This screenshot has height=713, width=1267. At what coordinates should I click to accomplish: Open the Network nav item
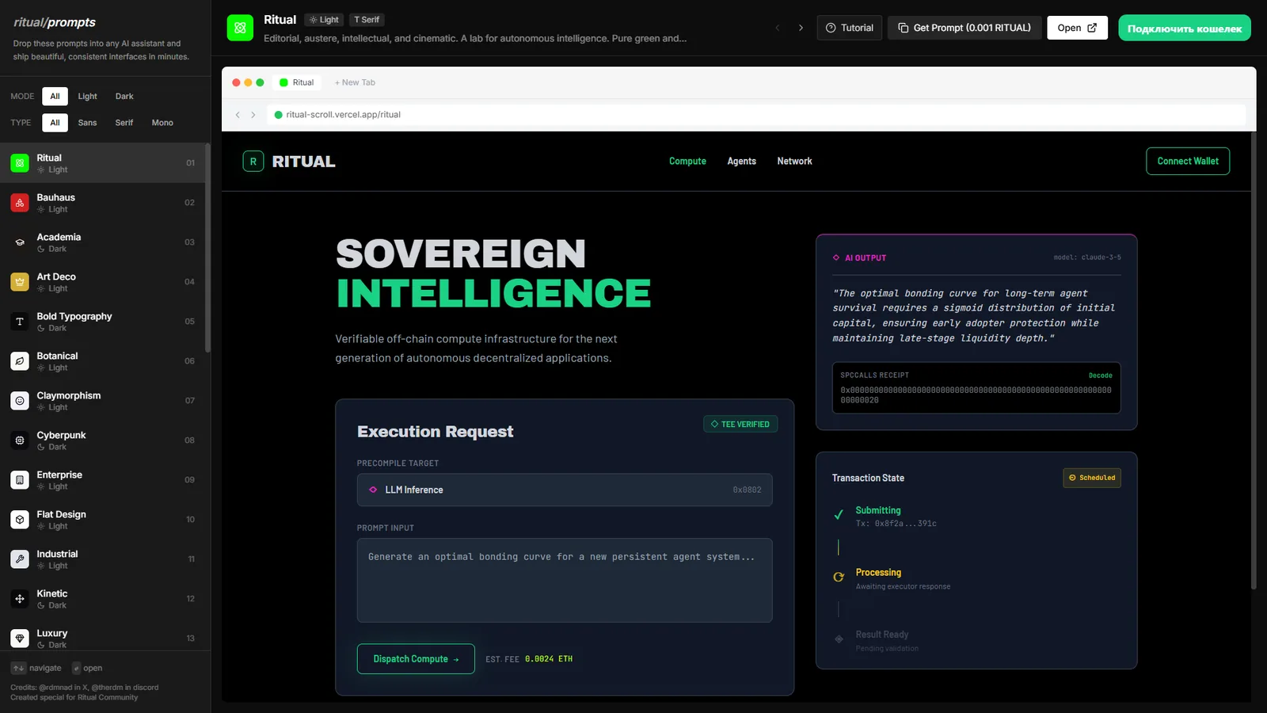(x=794, y=162)
